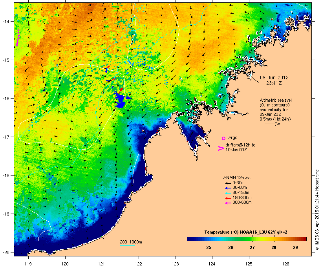Click the 'Altimetric sealevel' caption line

276,100
